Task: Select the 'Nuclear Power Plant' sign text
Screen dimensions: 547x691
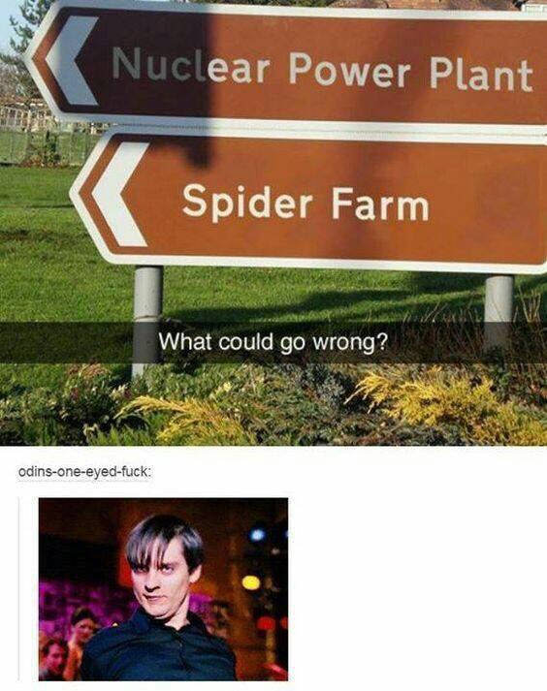Action: tap(322, 71)
